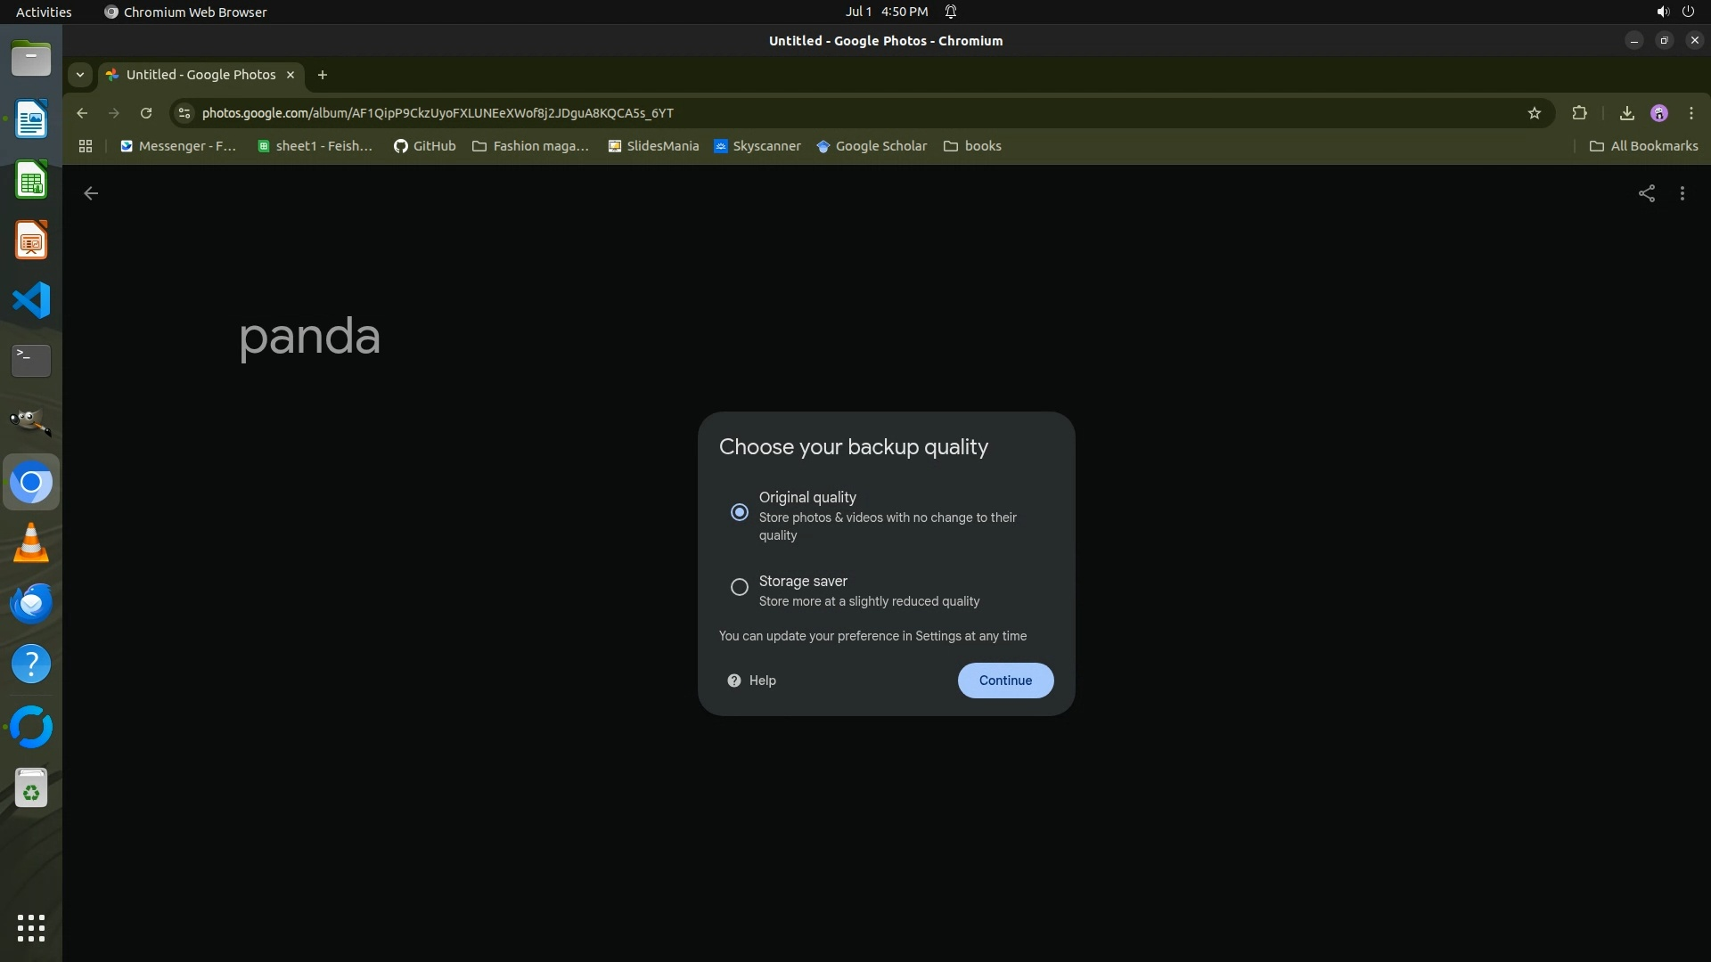Click the profile avatar in toolbar

[1658, 113]
